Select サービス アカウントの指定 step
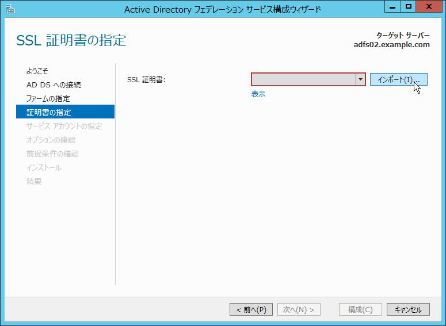446x326 pixels. tap(66, 126)
